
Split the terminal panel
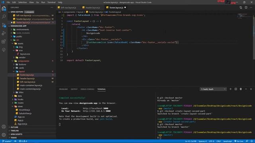tap(235, 89)
